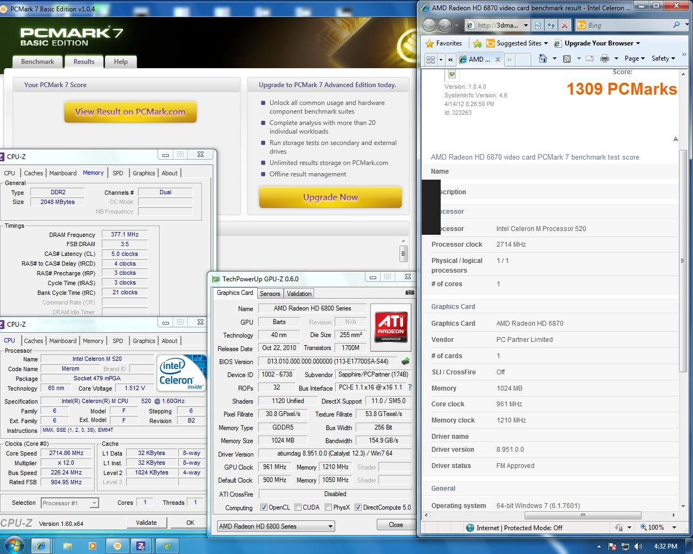693x554 pixels.
Task: Click the Action Center flag tray icon
Action: (612, 546)
